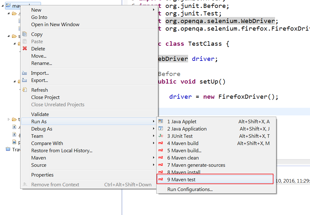Expand the Maven submenu arrow
This screenshot has height=215, width=310.
(x=154, y=158)
